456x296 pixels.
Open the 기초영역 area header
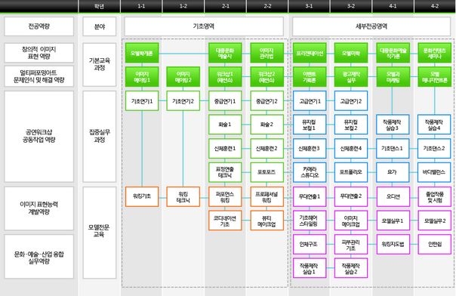(x=204, y=26)
